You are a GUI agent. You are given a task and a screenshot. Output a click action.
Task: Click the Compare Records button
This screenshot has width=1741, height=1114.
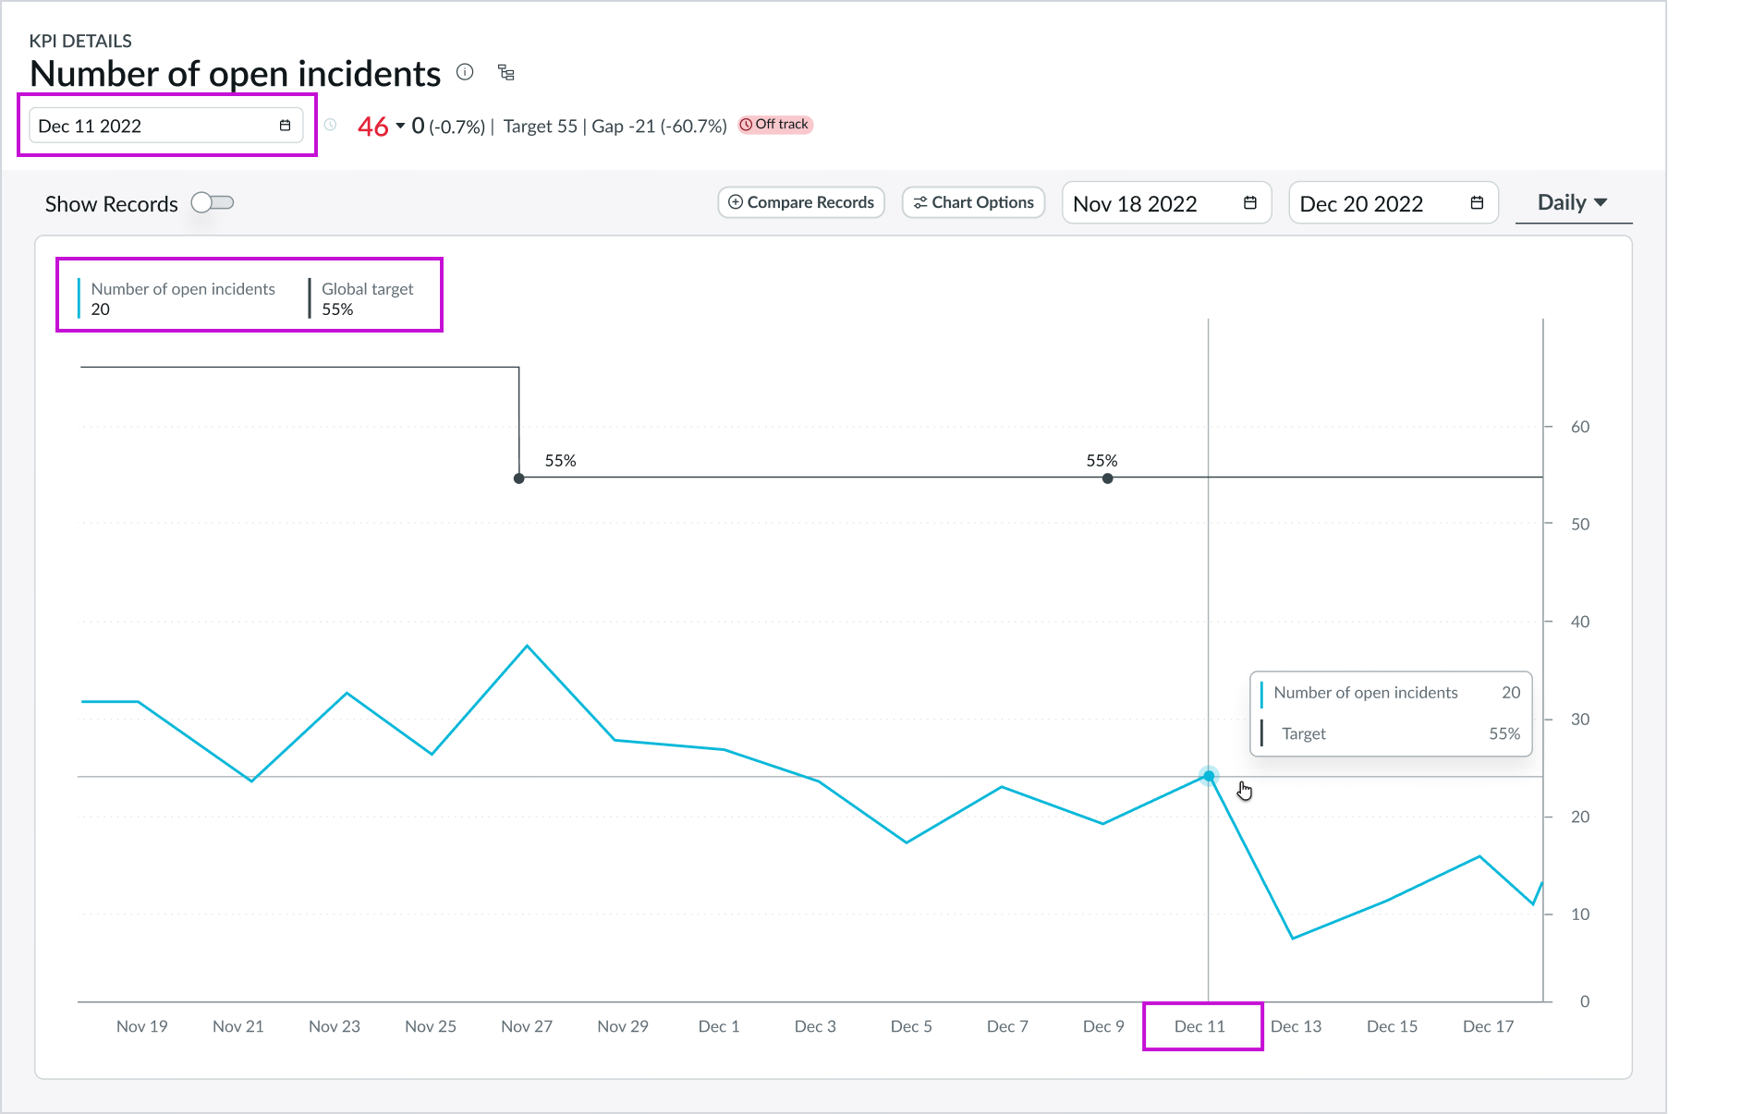pyautogui.click(x=800, y=202)
